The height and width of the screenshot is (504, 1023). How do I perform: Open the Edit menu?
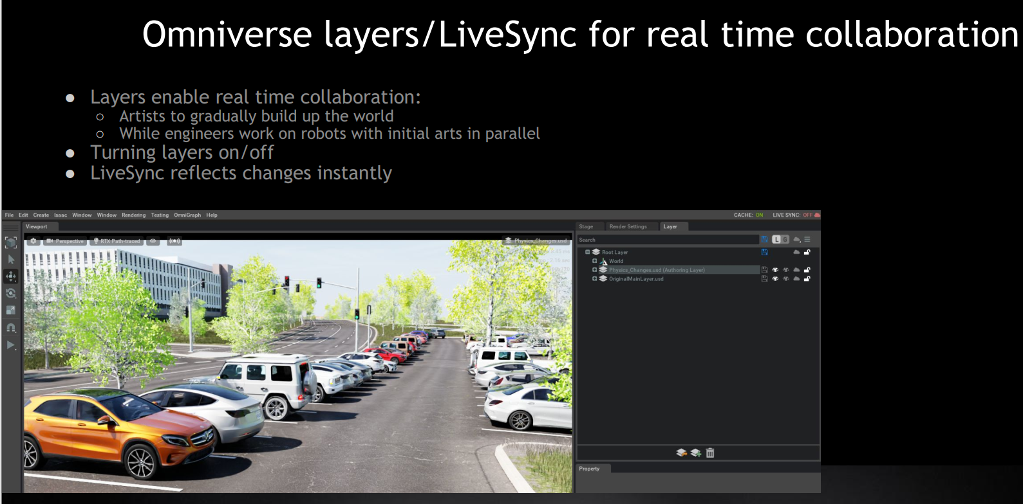23,215
